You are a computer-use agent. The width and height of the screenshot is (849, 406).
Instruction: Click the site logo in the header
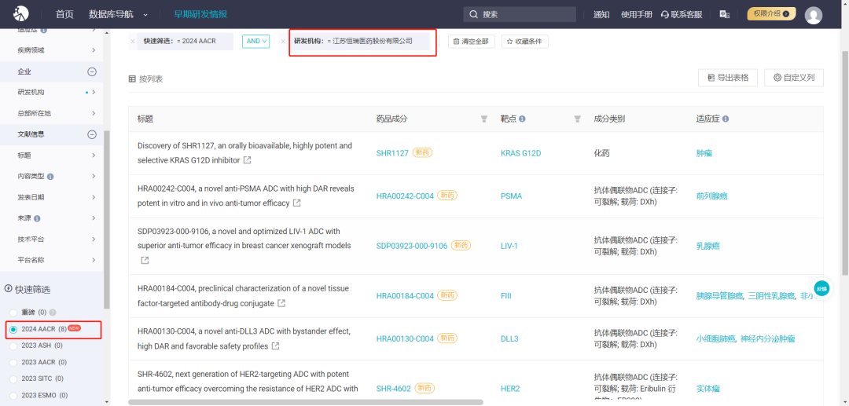(21, 14)
